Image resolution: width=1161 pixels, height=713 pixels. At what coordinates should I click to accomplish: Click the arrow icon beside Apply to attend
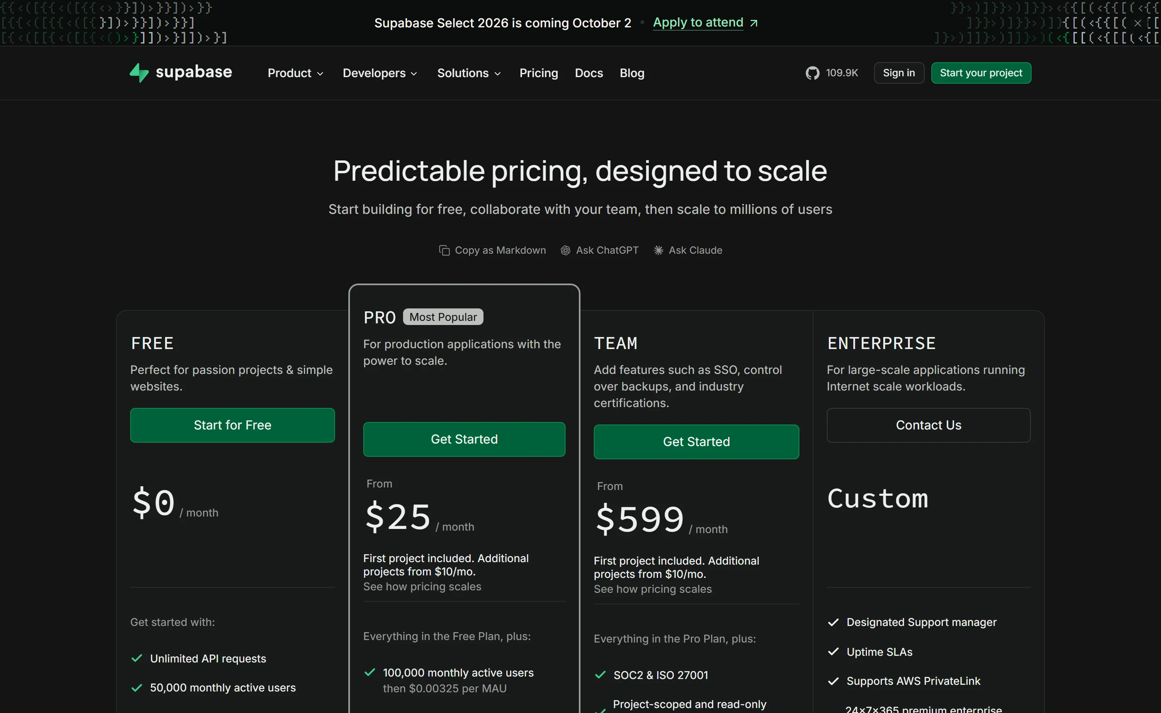pos(753,23)
